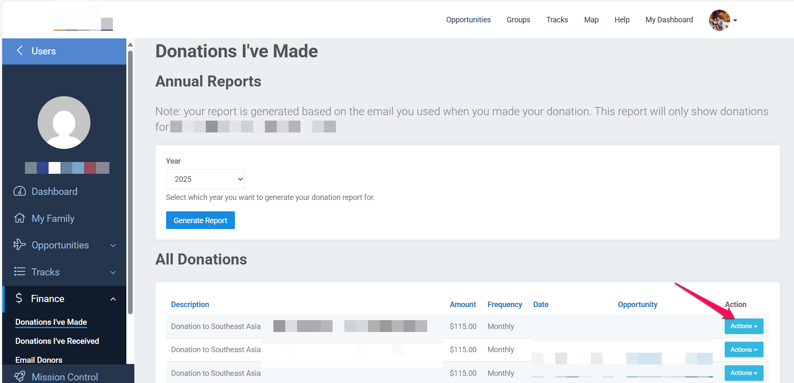Image resolution: width=794 pixels, height=383 pixels.
Task: Open Help in the top navigation
Action: (622, 20)
